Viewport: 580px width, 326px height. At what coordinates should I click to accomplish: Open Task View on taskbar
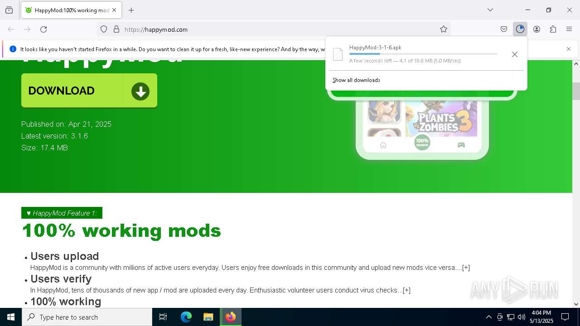tap(163, 317)
